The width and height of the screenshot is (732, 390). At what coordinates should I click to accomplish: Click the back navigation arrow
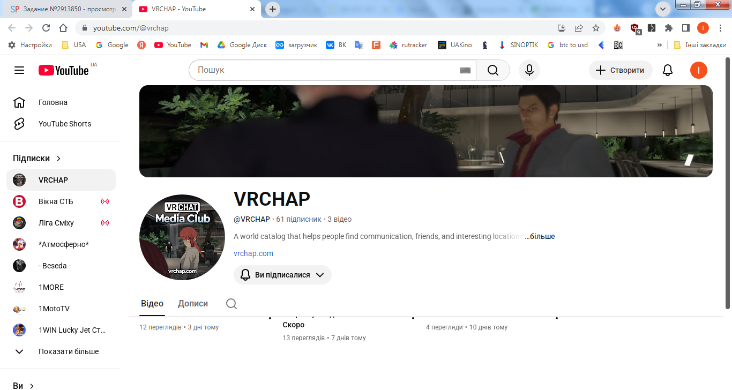[12, 28]
